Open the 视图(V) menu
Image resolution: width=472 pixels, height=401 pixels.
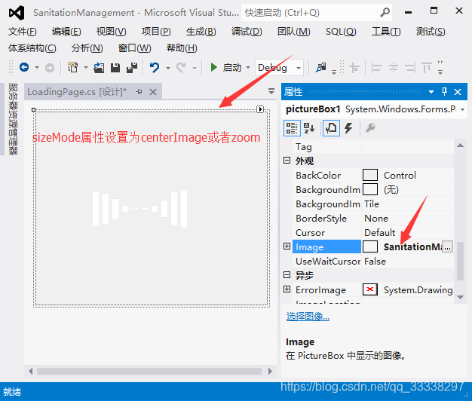(x=112, y=32)
